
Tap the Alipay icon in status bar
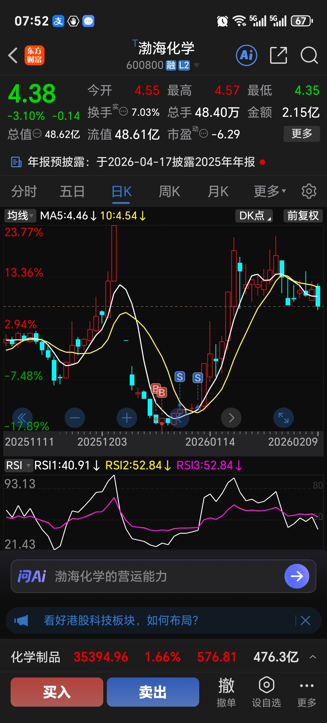58,21
